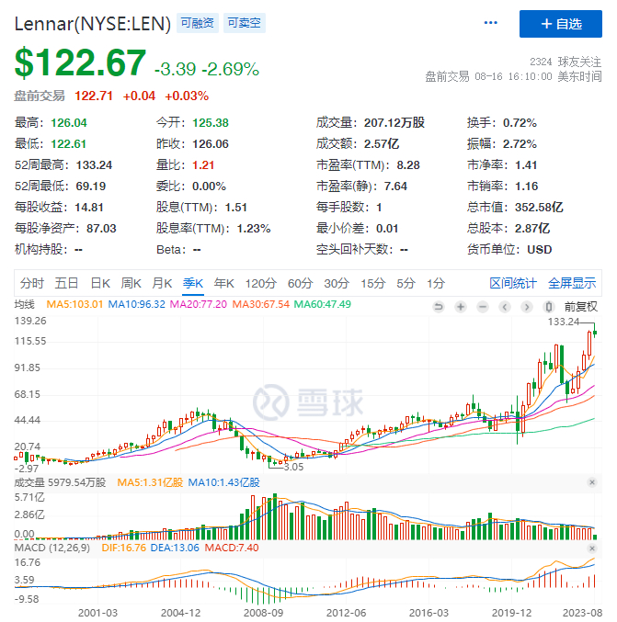This screenshot has height=622, width=617.
Task: Click the 2023-08 date axis label
Action: point(582,613)
